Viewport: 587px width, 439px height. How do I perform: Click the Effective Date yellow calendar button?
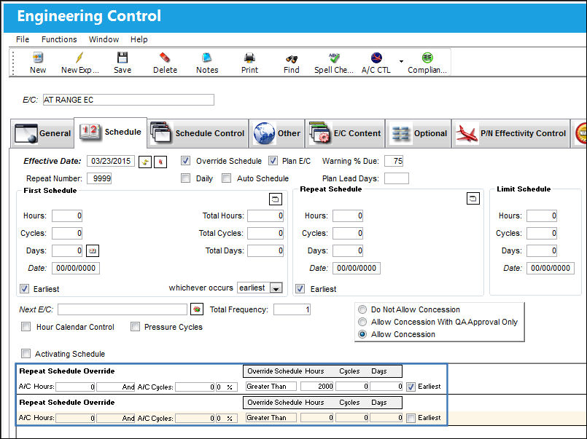[145, 162]
